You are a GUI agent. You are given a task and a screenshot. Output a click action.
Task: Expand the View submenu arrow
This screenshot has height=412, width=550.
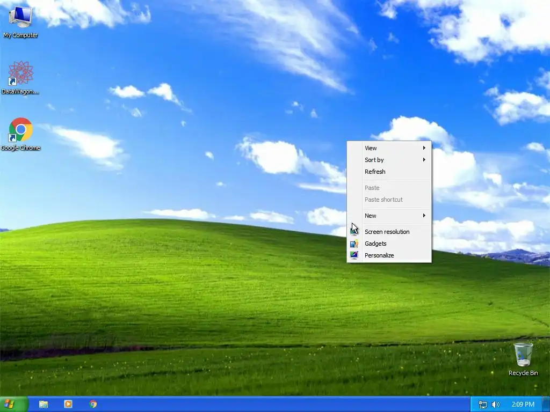(x=424, y=148)
